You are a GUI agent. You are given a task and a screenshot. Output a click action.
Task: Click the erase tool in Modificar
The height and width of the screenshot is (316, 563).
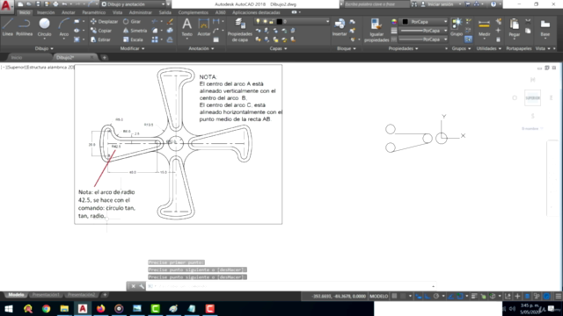[x=170, y=21]
